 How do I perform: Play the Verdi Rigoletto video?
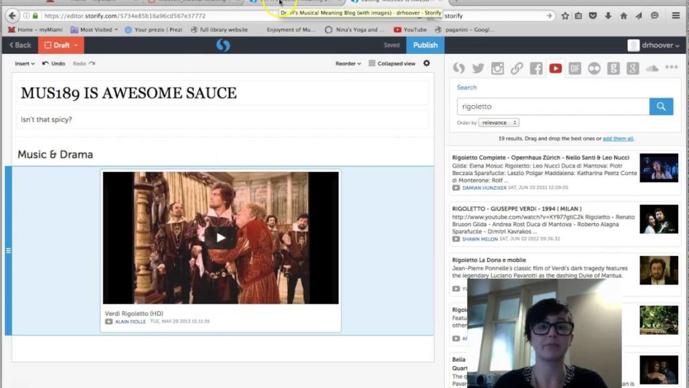pos(221,238)
